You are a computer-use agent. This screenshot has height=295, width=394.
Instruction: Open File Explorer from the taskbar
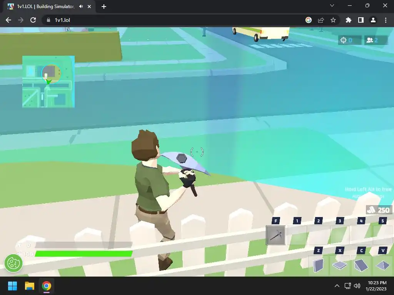click(29, 286)
